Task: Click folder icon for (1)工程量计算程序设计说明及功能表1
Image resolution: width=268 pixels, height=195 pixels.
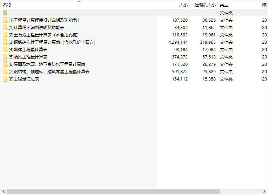Action: pyautogui.click(x=5, y=20)
